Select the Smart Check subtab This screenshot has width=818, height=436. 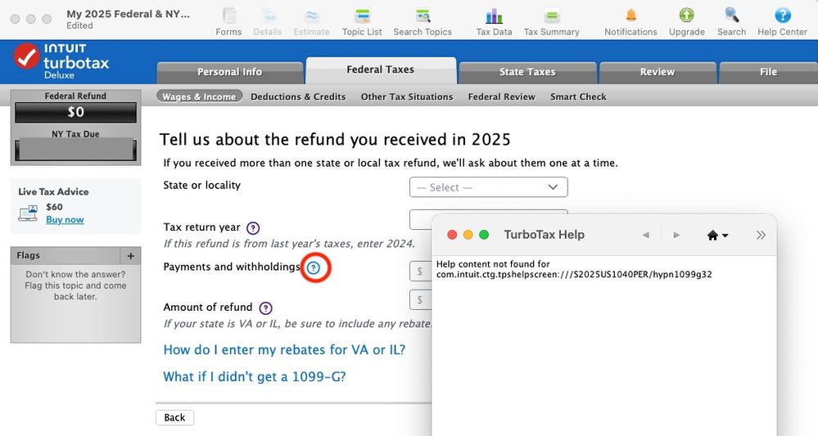click(x=578, y=97)
